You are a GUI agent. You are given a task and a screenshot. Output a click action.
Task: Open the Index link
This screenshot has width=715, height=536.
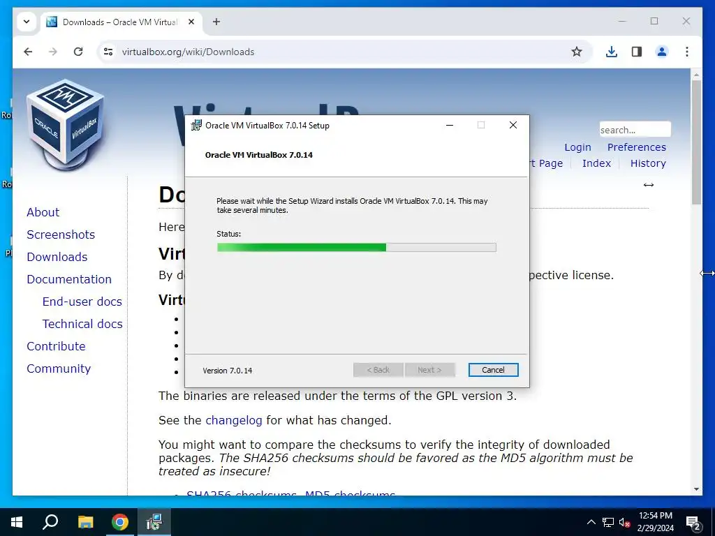point(596,163)
